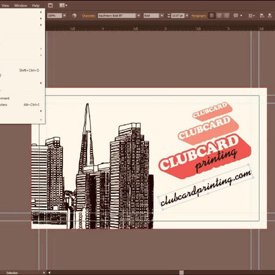
Task: Click the Go to Bridge icon
Action: (50, 6)
